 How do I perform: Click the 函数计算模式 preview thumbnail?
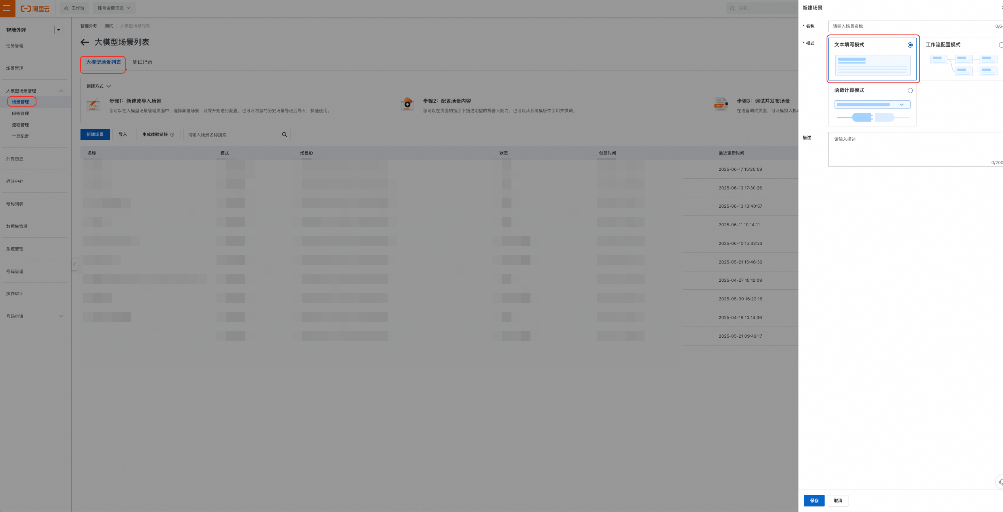click(x=873, y=111)
